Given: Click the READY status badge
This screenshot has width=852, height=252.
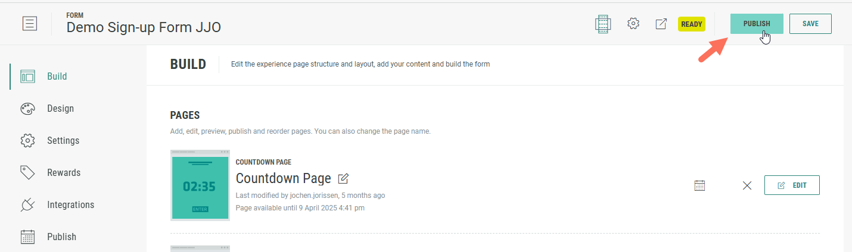Looking at the screenshot, I should 691,24.
